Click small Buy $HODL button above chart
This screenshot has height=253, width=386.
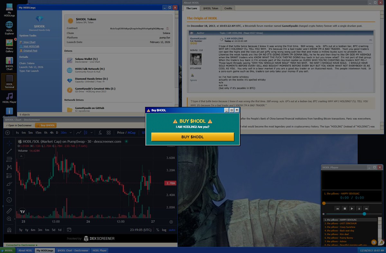(46, 125)
